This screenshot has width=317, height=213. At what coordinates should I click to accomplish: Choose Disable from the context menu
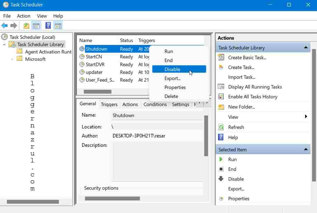point(179,69)
